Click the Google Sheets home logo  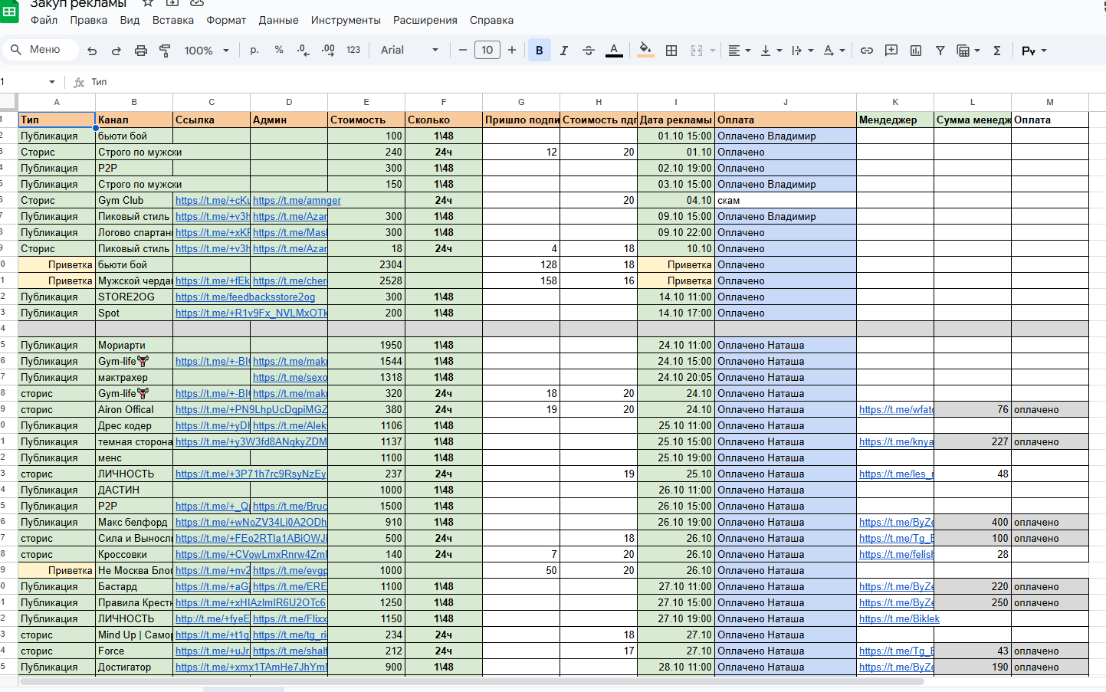[x=9, y=12]
